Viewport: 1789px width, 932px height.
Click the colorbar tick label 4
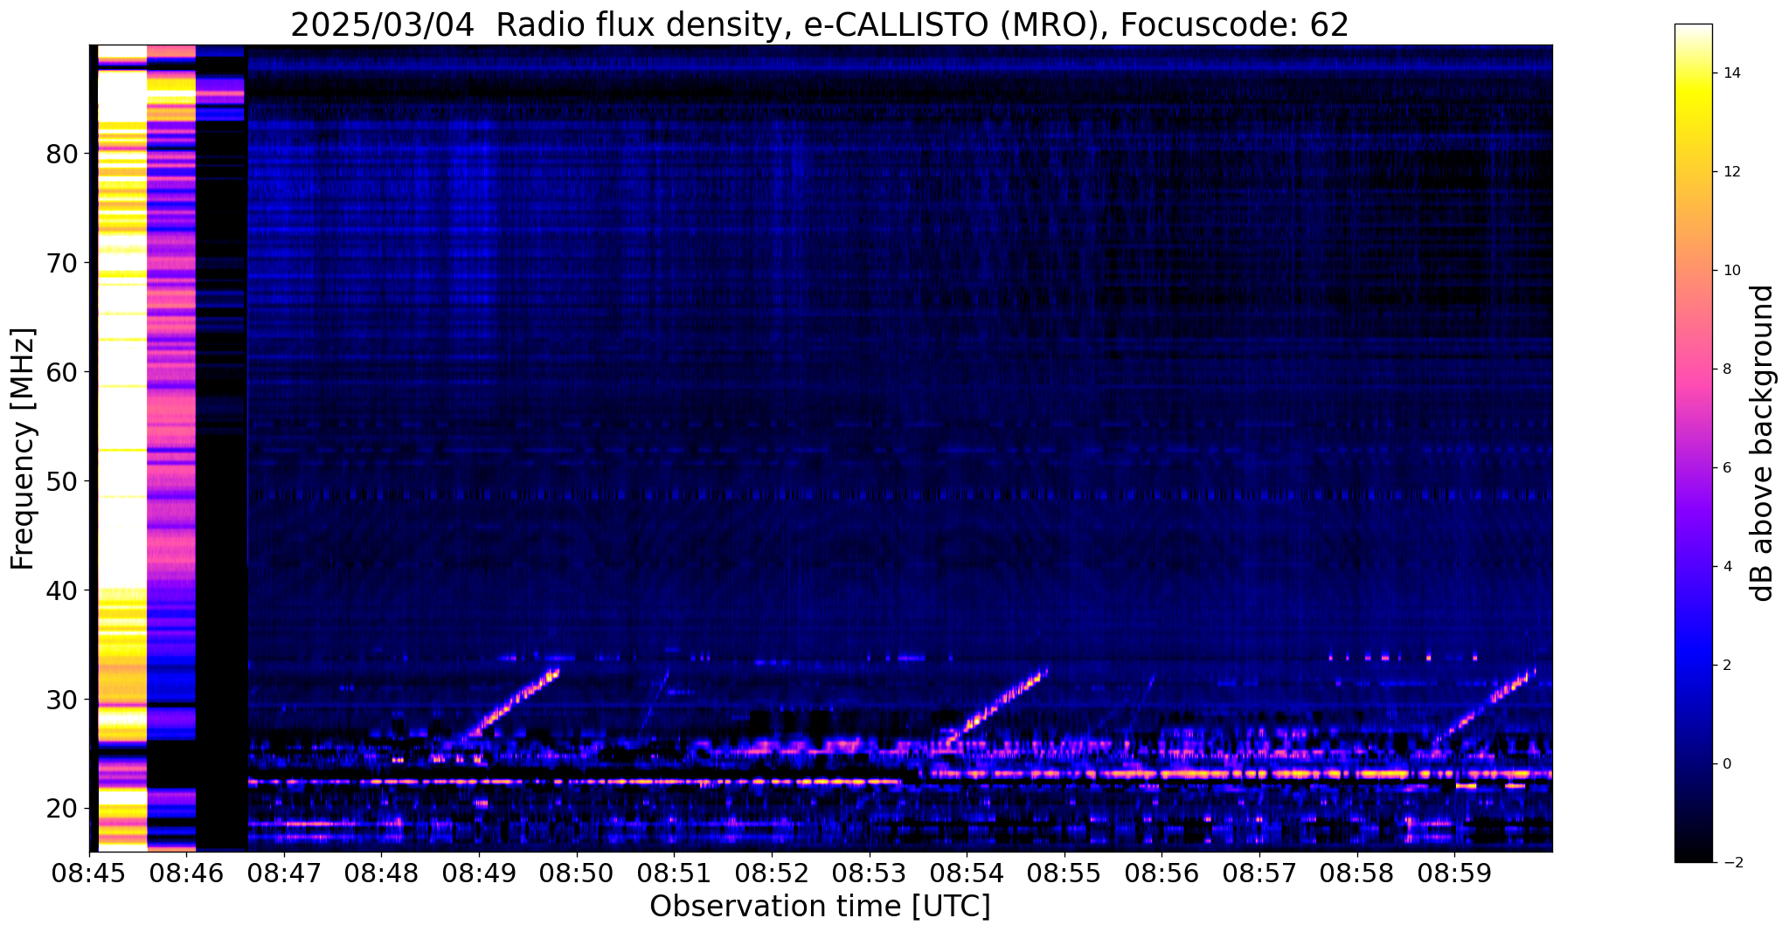[x=1726, y=567]
